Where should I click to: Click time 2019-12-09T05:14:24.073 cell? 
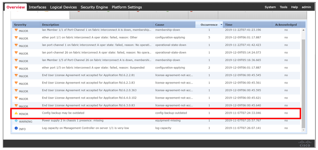tap(243, 53)
